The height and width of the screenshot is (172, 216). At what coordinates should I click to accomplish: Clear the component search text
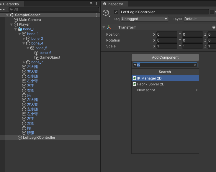[x=195, y=65]
